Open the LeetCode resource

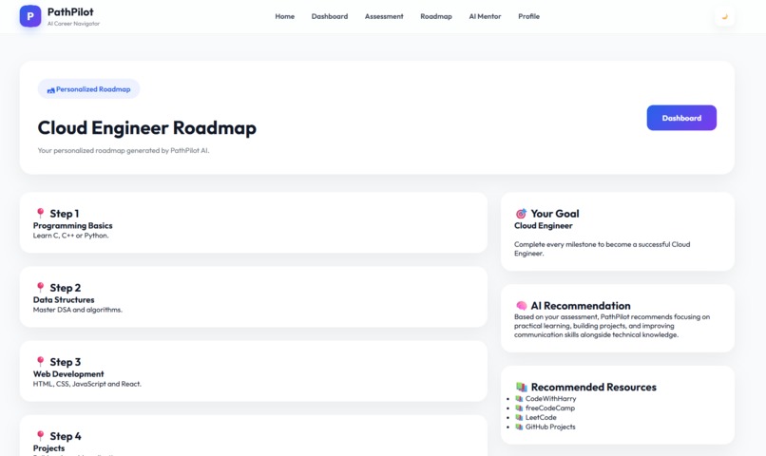tap(541, 417)
